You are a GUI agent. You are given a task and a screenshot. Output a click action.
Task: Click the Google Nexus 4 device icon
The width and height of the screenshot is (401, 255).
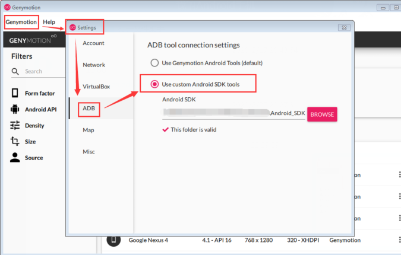point(113,240)
